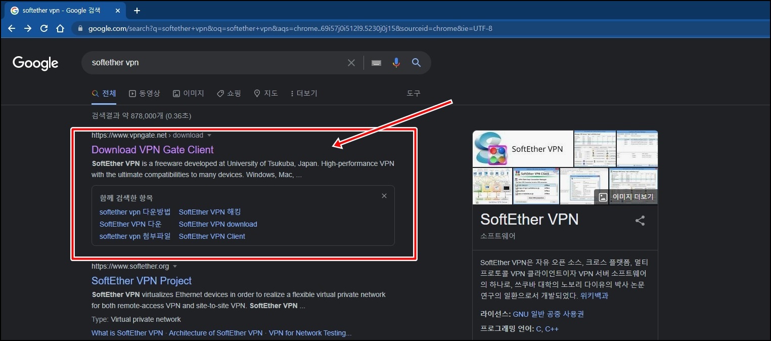771x341 pixels.
Task: Search SoftEther VPN 해킹
Action: (210, 212)
